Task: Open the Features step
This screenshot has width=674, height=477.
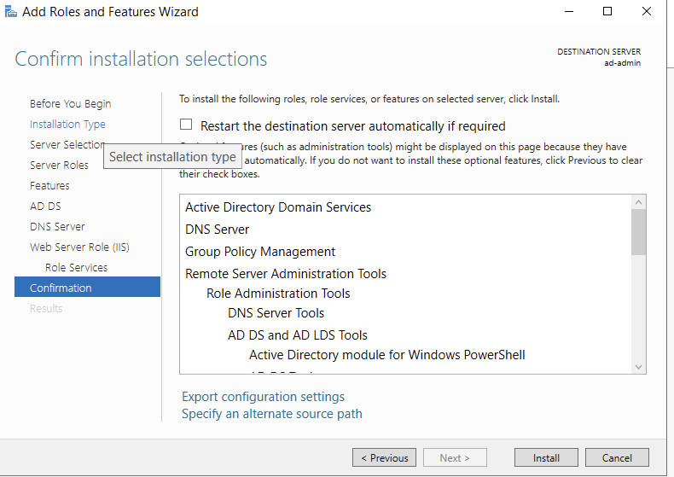Action: coord(49,186)
